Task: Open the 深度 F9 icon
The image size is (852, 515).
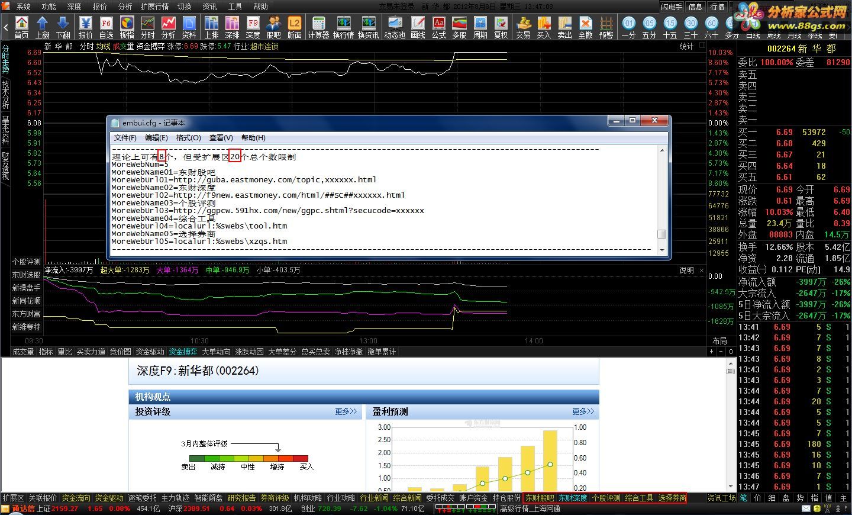Action: (x=253, y=27)
